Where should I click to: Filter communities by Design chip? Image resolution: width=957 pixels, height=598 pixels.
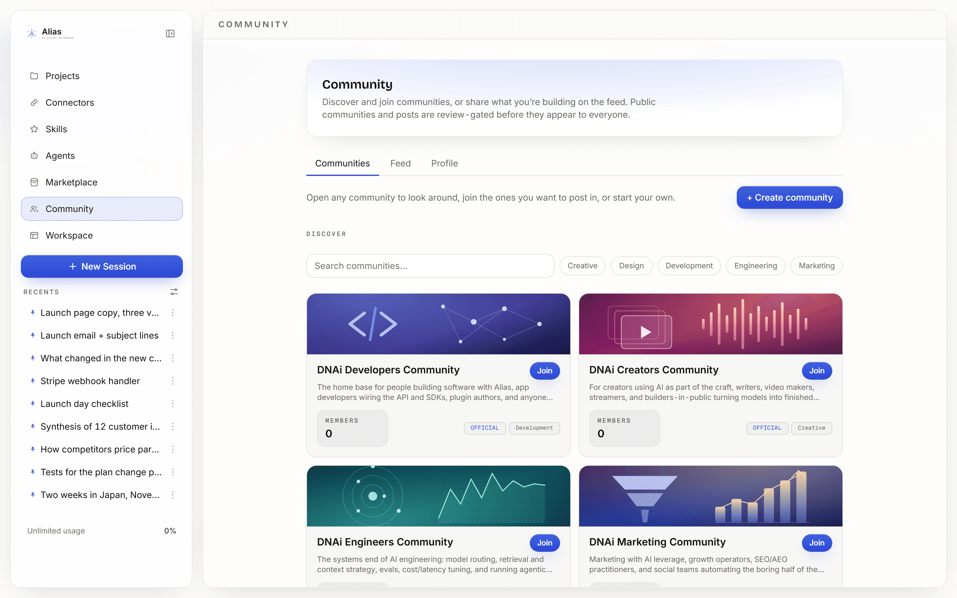[x=631, y=266]
